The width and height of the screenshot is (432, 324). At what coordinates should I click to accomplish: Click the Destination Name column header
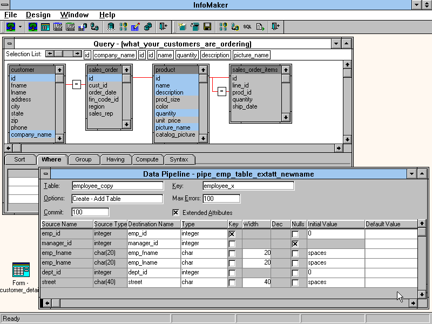point(154,224)
